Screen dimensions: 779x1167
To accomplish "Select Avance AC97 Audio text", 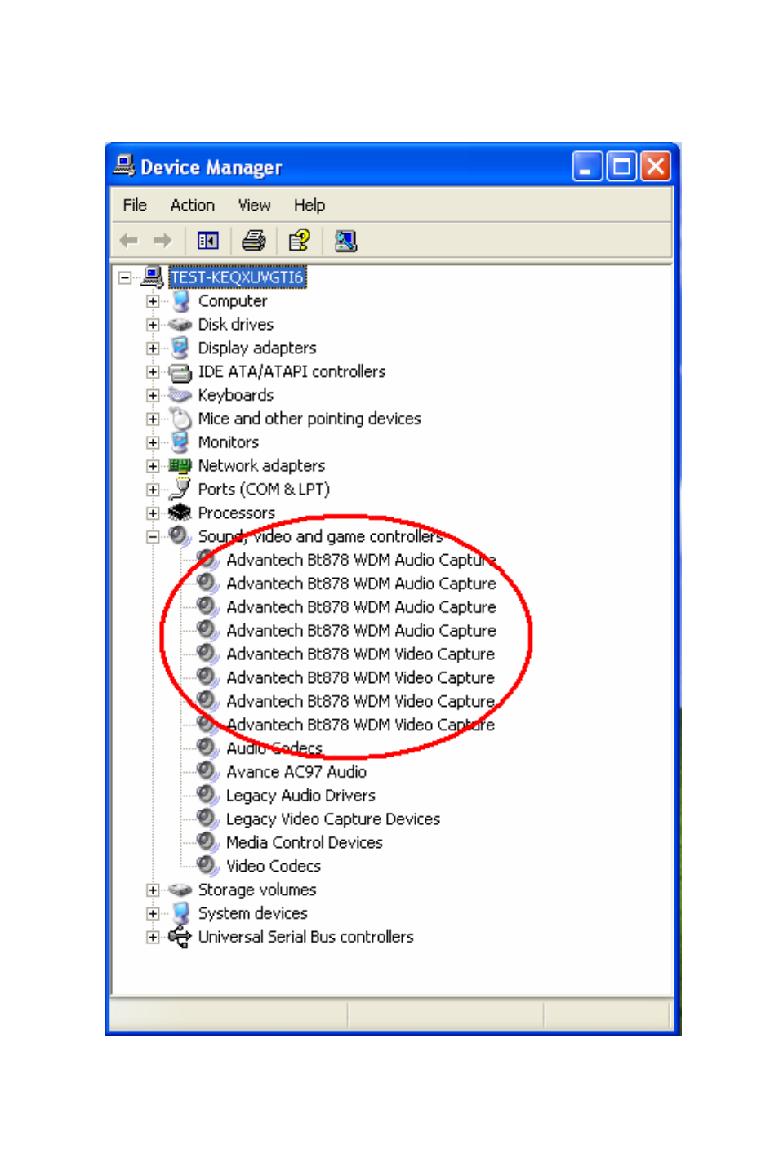I will pos(296,772).
